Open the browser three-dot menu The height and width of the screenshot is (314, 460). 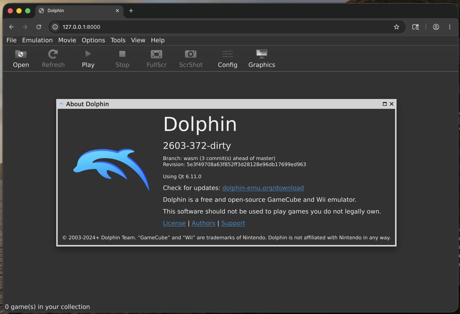(x=449, y=27)
